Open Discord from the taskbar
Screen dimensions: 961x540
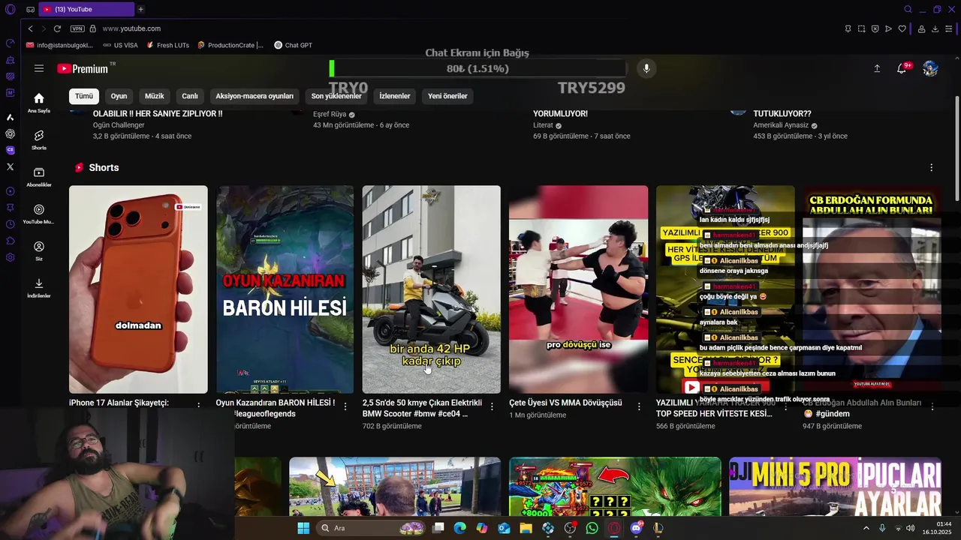click(x=637, y=528)
